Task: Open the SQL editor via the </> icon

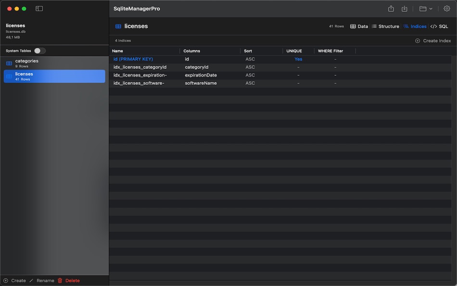Action: pos(433,26)
